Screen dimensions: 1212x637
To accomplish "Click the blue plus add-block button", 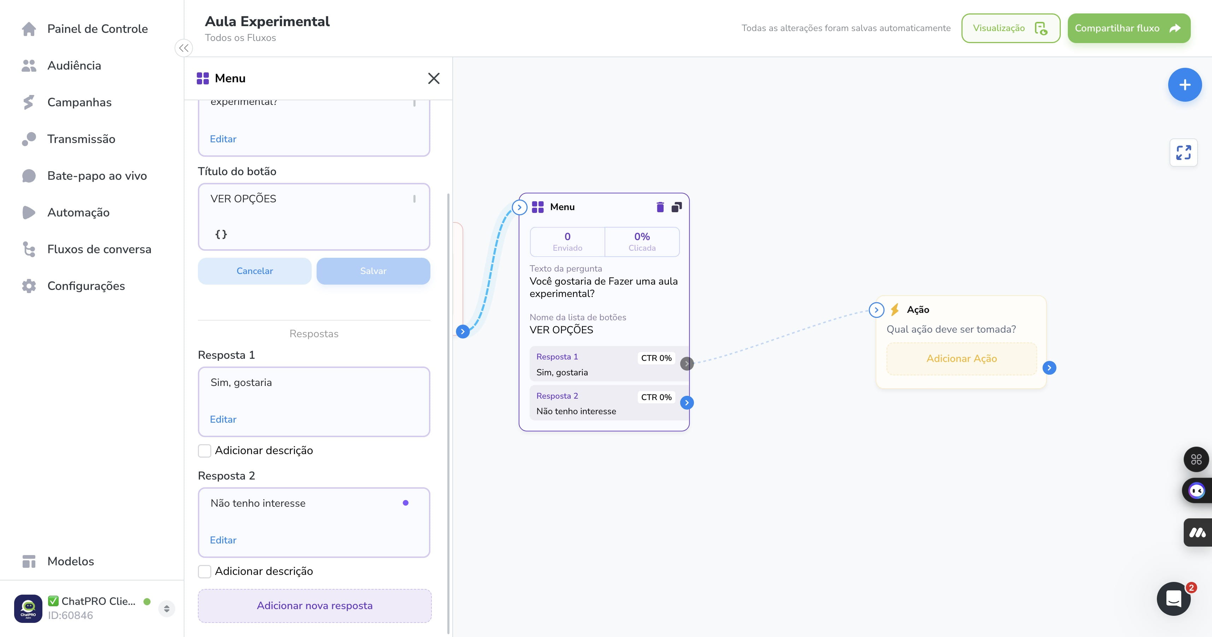I will coord(1185,85).
